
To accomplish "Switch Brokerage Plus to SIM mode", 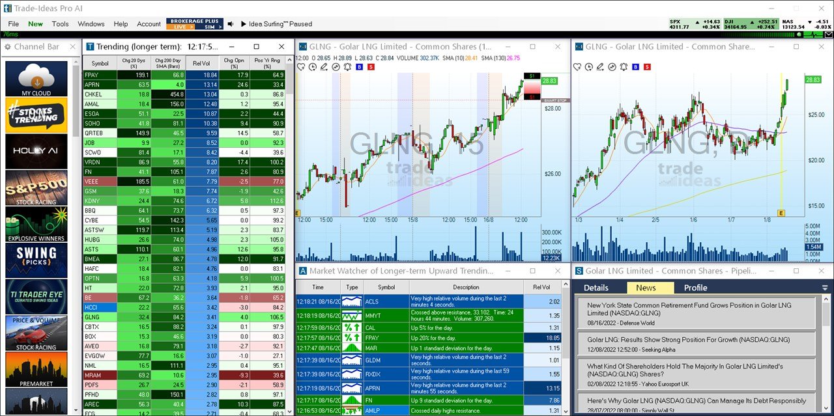I will coord(209,27).
